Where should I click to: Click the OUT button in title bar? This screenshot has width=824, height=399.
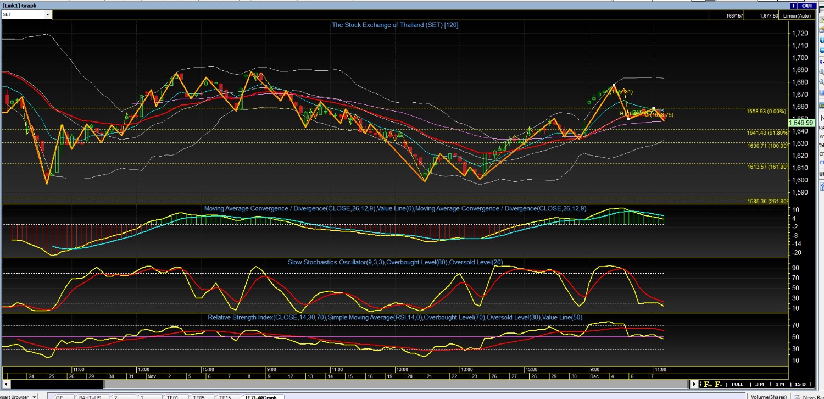click(x=806, y=5)
